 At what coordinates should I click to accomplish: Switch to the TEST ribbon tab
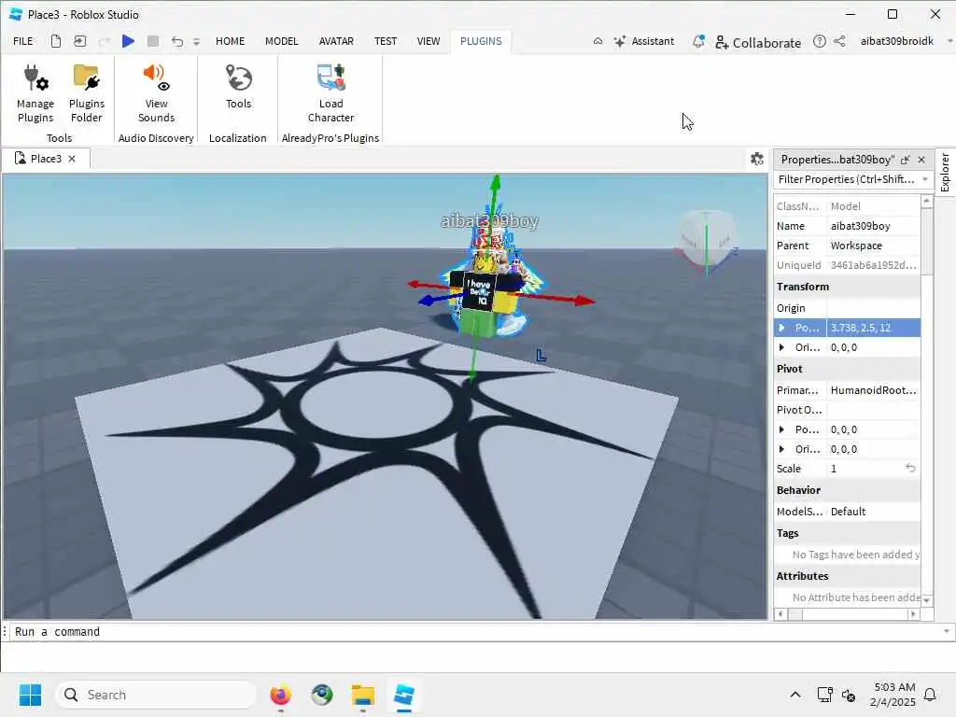[x=386, y=41]
